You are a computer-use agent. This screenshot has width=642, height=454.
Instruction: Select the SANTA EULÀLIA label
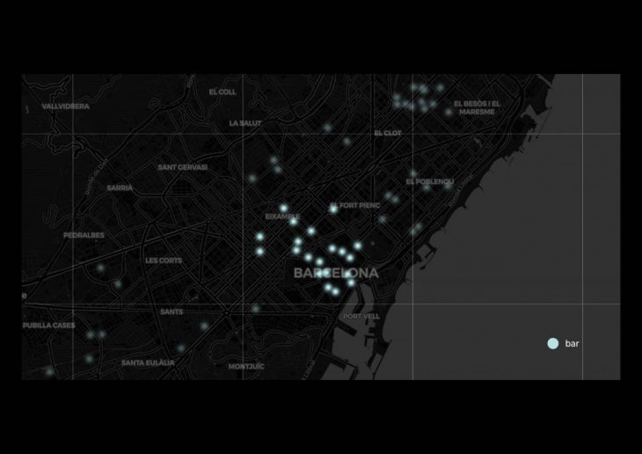pos(150,362)
